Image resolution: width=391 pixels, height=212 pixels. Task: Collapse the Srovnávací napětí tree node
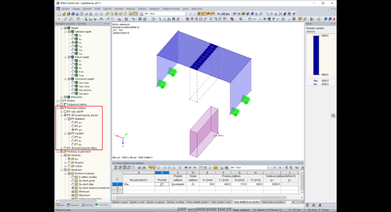click(65, 79)
